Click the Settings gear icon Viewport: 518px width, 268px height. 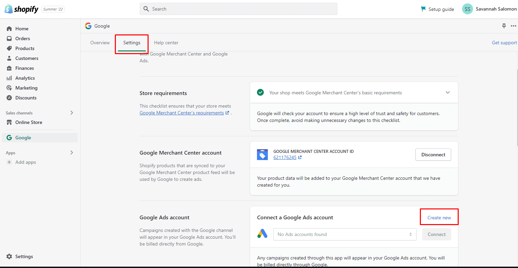(x=9, y=256)
